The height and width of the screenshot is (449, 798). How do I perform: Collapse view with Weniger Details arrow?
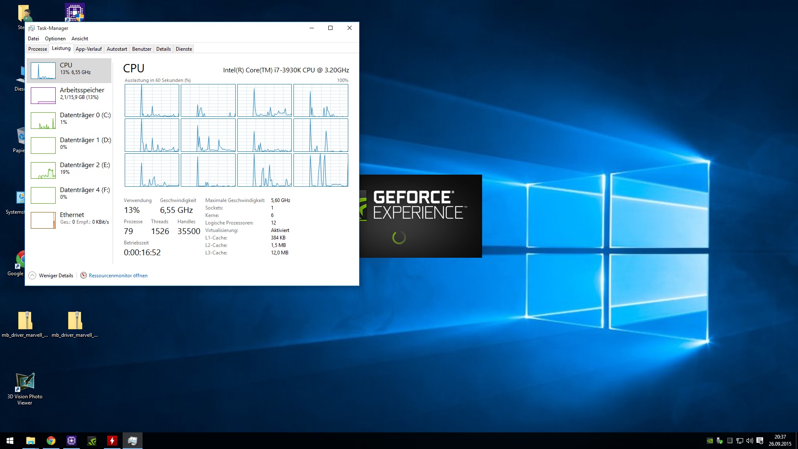click(32, 276)
